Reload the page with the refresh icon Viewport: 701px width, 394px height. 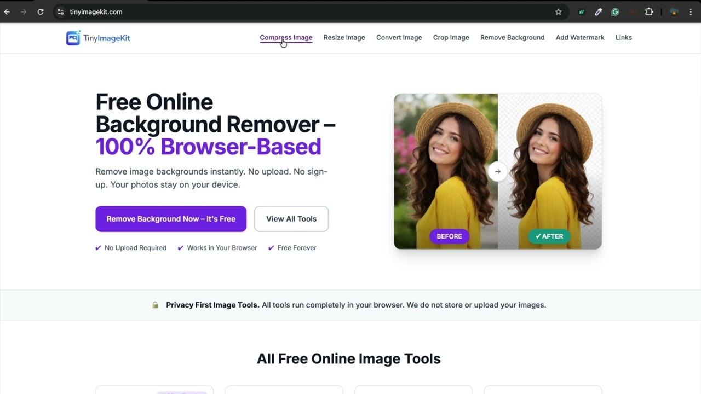pyautogui.click(x=40, y=11)
